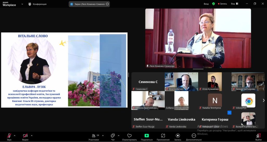Image resolution: width=267 pixels, height=142 pixels.
Task: Open the Чат chat panel
Action: (113, 136)
